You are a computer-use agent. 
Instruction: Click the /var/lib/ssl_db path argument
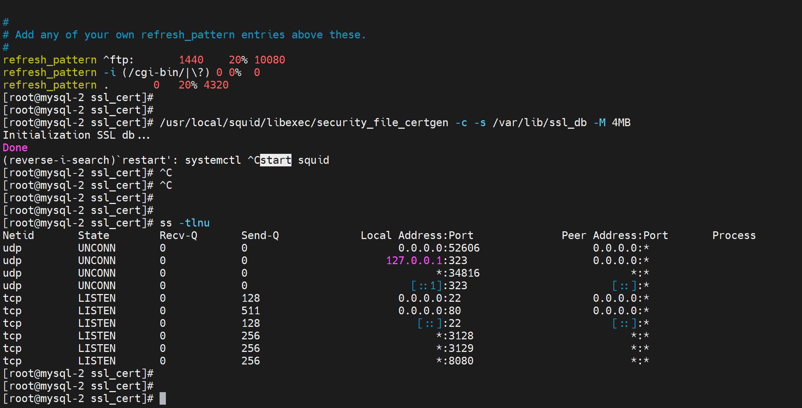[x=539, y=122]
